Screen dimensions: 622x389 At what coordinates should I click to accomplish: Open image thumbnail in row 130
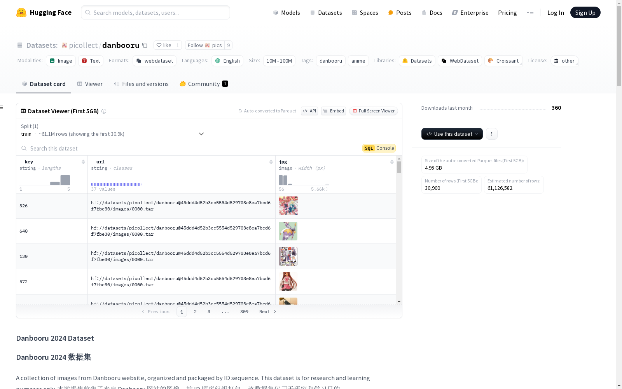click(x=288, y=256)
